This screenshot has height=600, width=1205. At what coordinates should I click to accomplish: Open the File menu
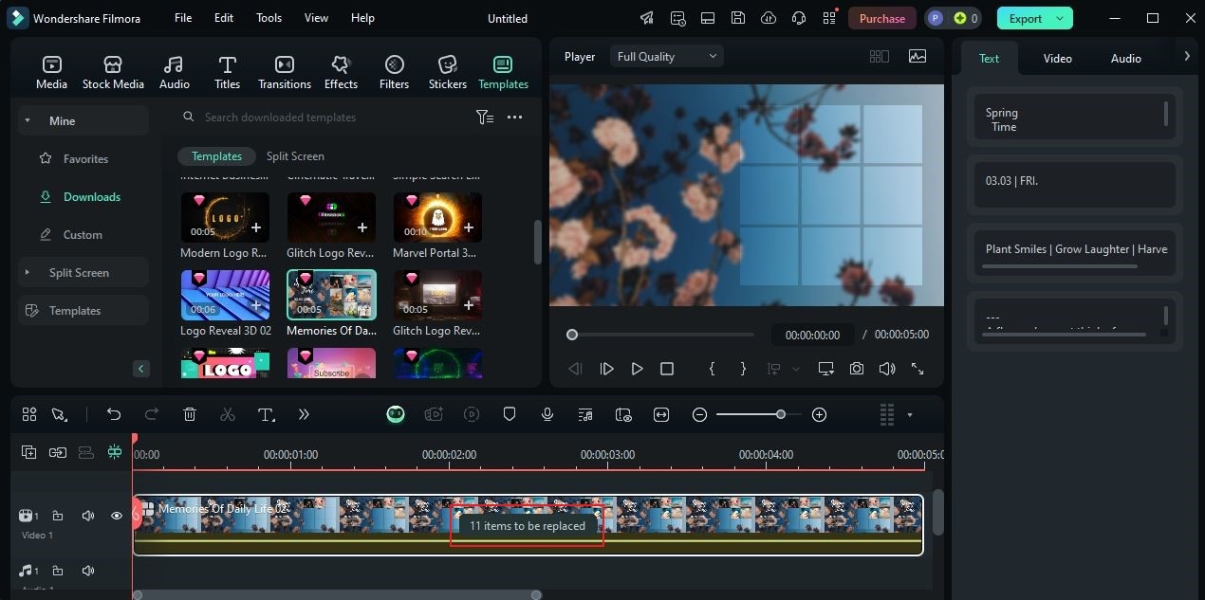tap(183, 18)
